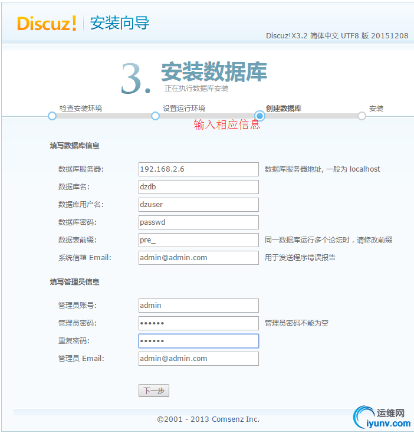The image size is (414, 433).
Task: Click the Discuz! logo in the header
Action: 47,23
